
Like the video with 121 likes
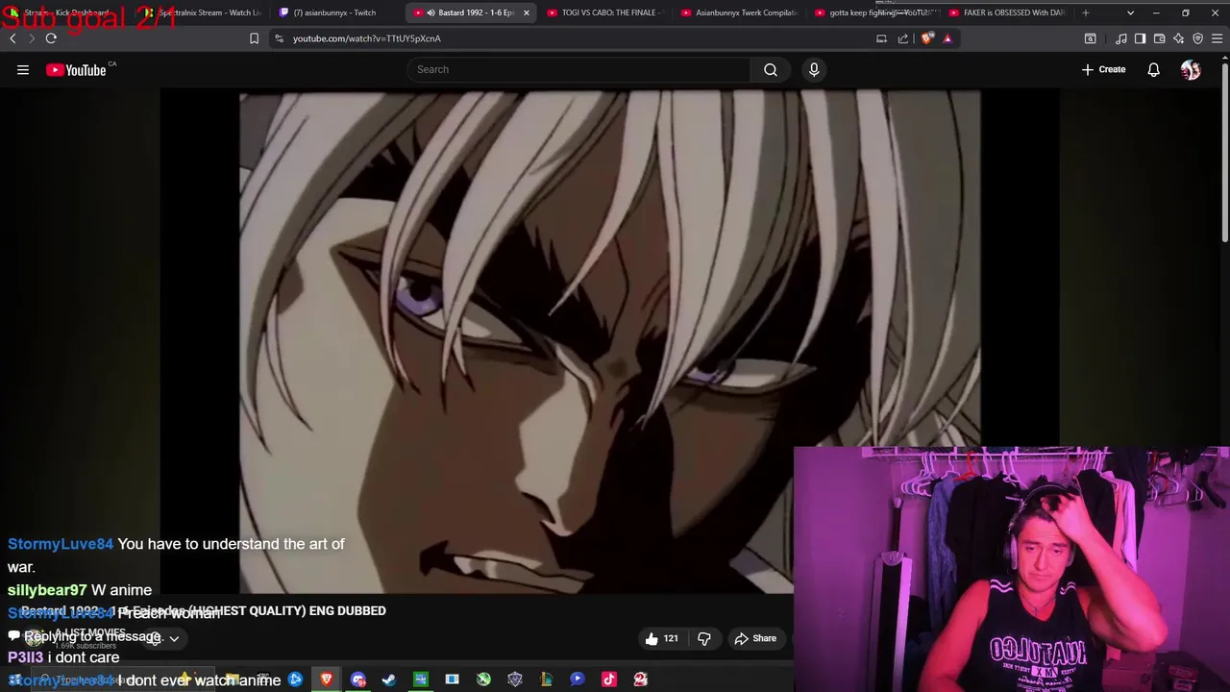tap(662, 638)
